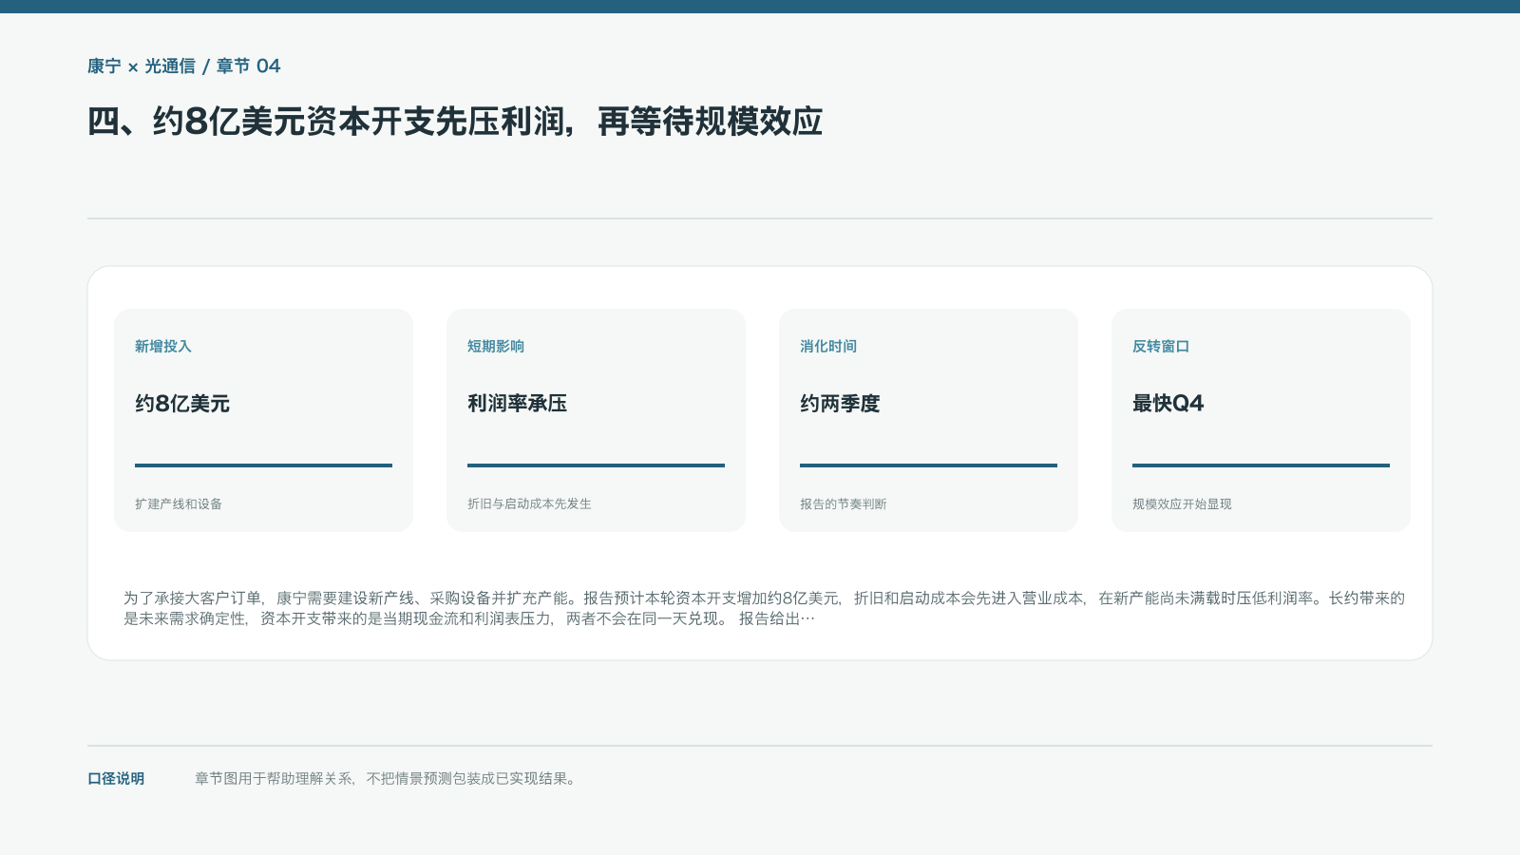
Task: Click the paragraph beginning '为了承接大客户订单'
Action: click(x=764, y=608)
